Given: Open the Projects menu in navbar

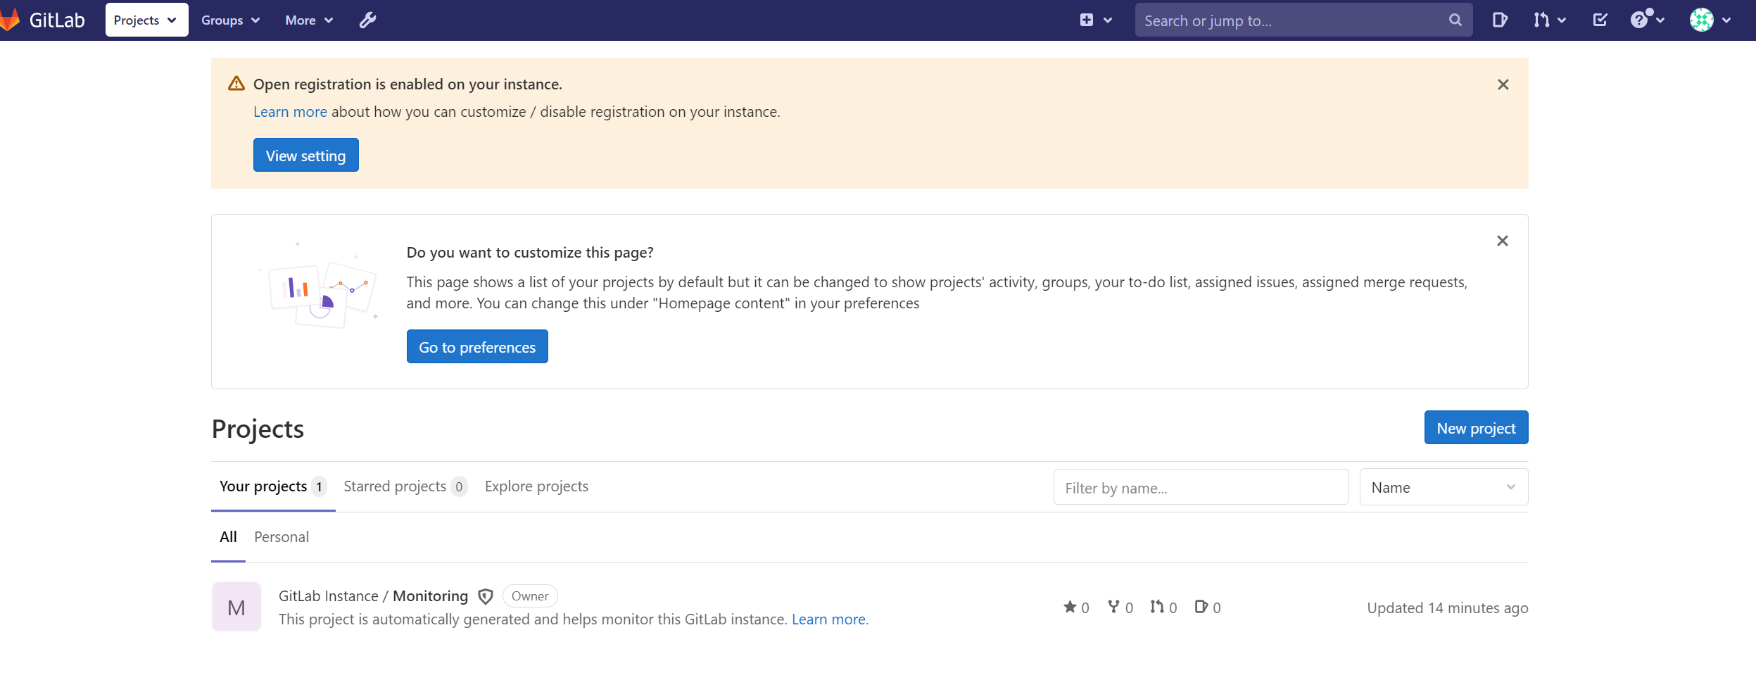Looking at the screenshot, I should [146, 20].
